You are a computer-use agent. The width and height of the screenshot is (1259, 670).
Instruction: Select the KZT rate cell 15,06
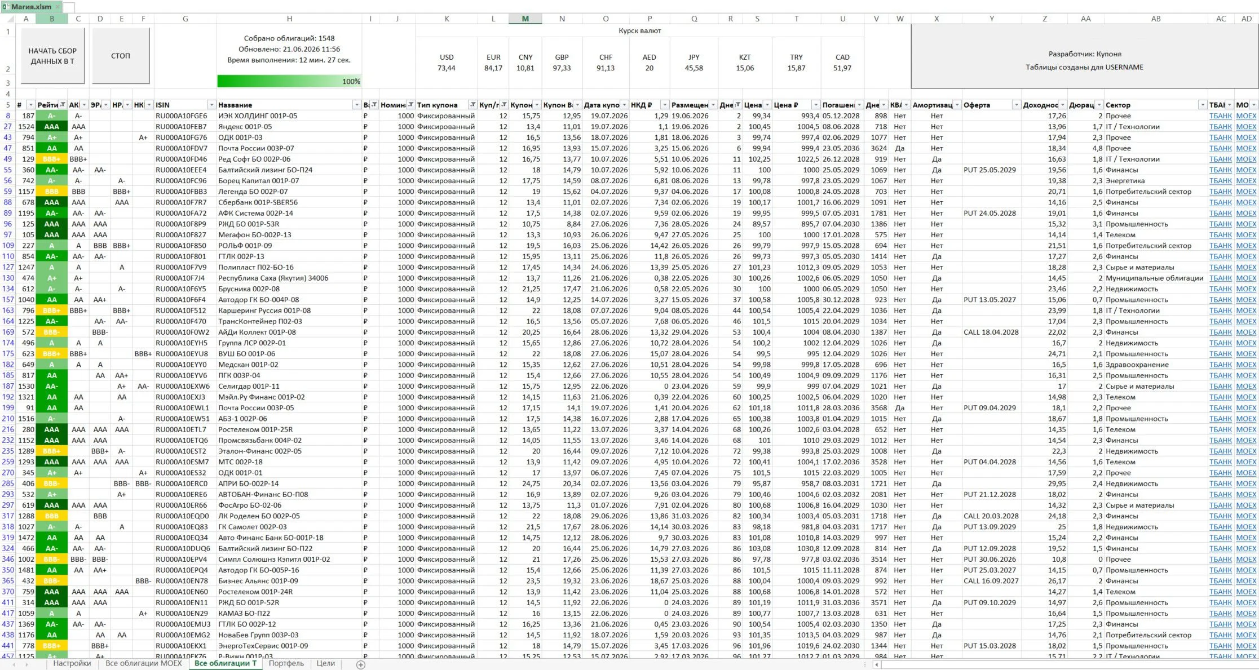[745, 68]
